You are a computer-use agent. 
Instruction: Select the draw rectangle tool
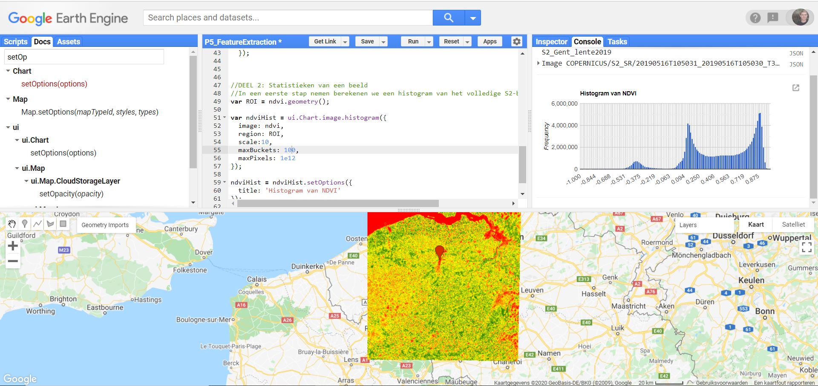pos(63,224)
